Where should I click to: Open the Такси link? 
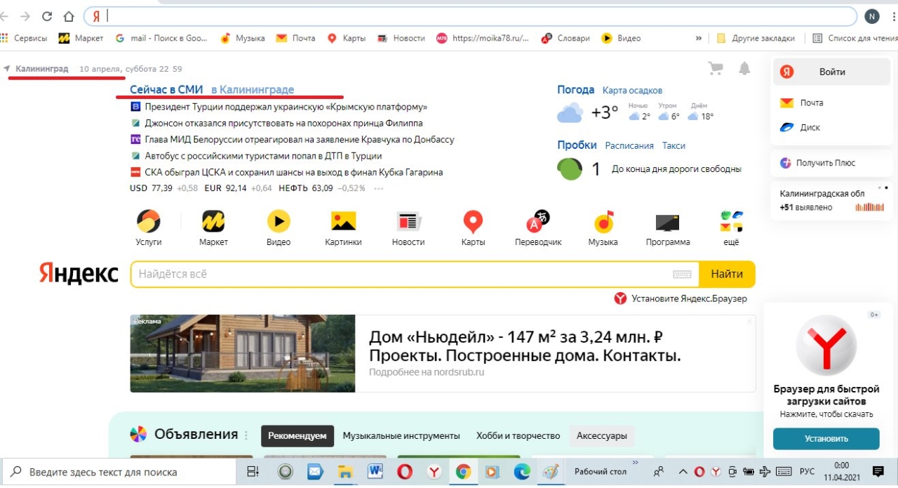click(673, 145)
